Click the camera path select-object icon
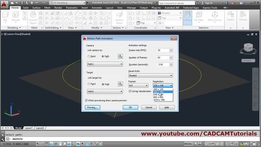 click(x=120, y=56)
